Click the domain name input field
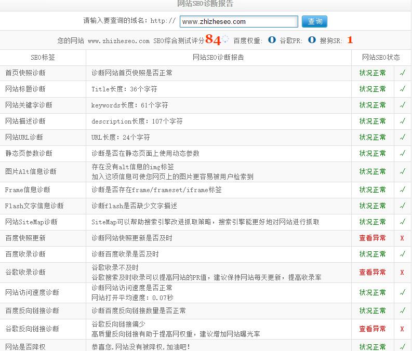The image size is (412, 351). (x=238, y=22)
